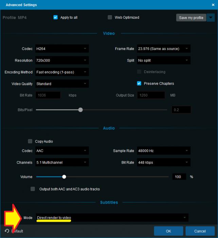The image size is (218, 238).
Task: Open Save my profile arrow menu
Action: (211, 18)
